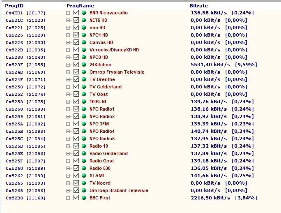Click the green status icon for BBC First
Screen dimensions: 281x213
point(84,198)
